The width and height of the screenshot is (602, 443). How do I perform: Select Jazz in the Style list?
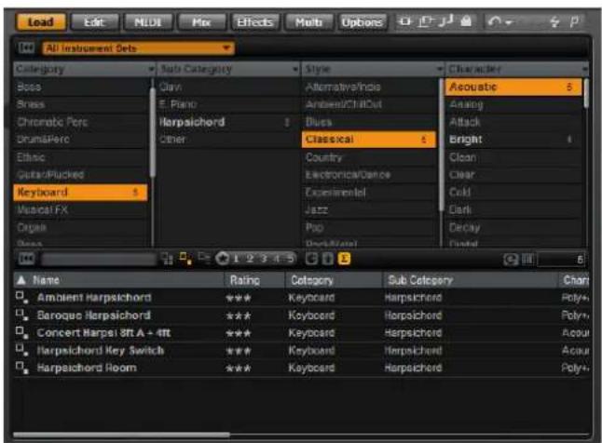(369, 209)
